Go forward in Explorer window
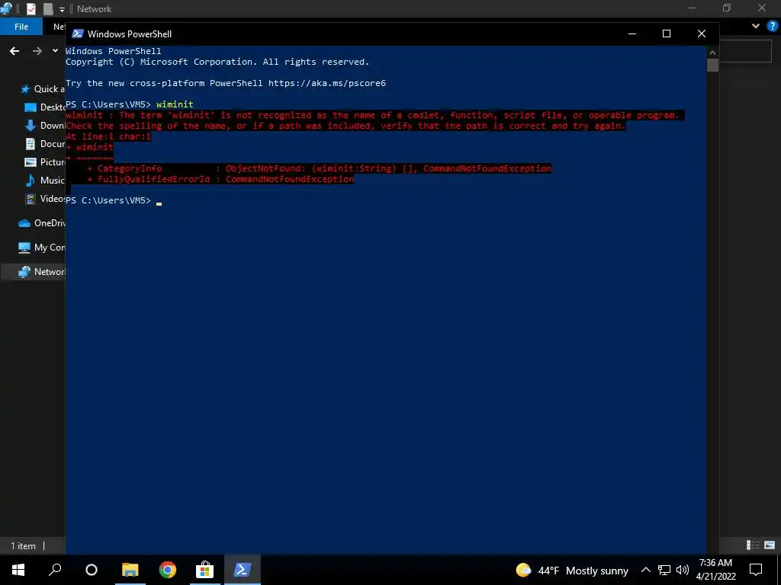The width and height of the screenshot is (781, 585). tap(37, 51)
